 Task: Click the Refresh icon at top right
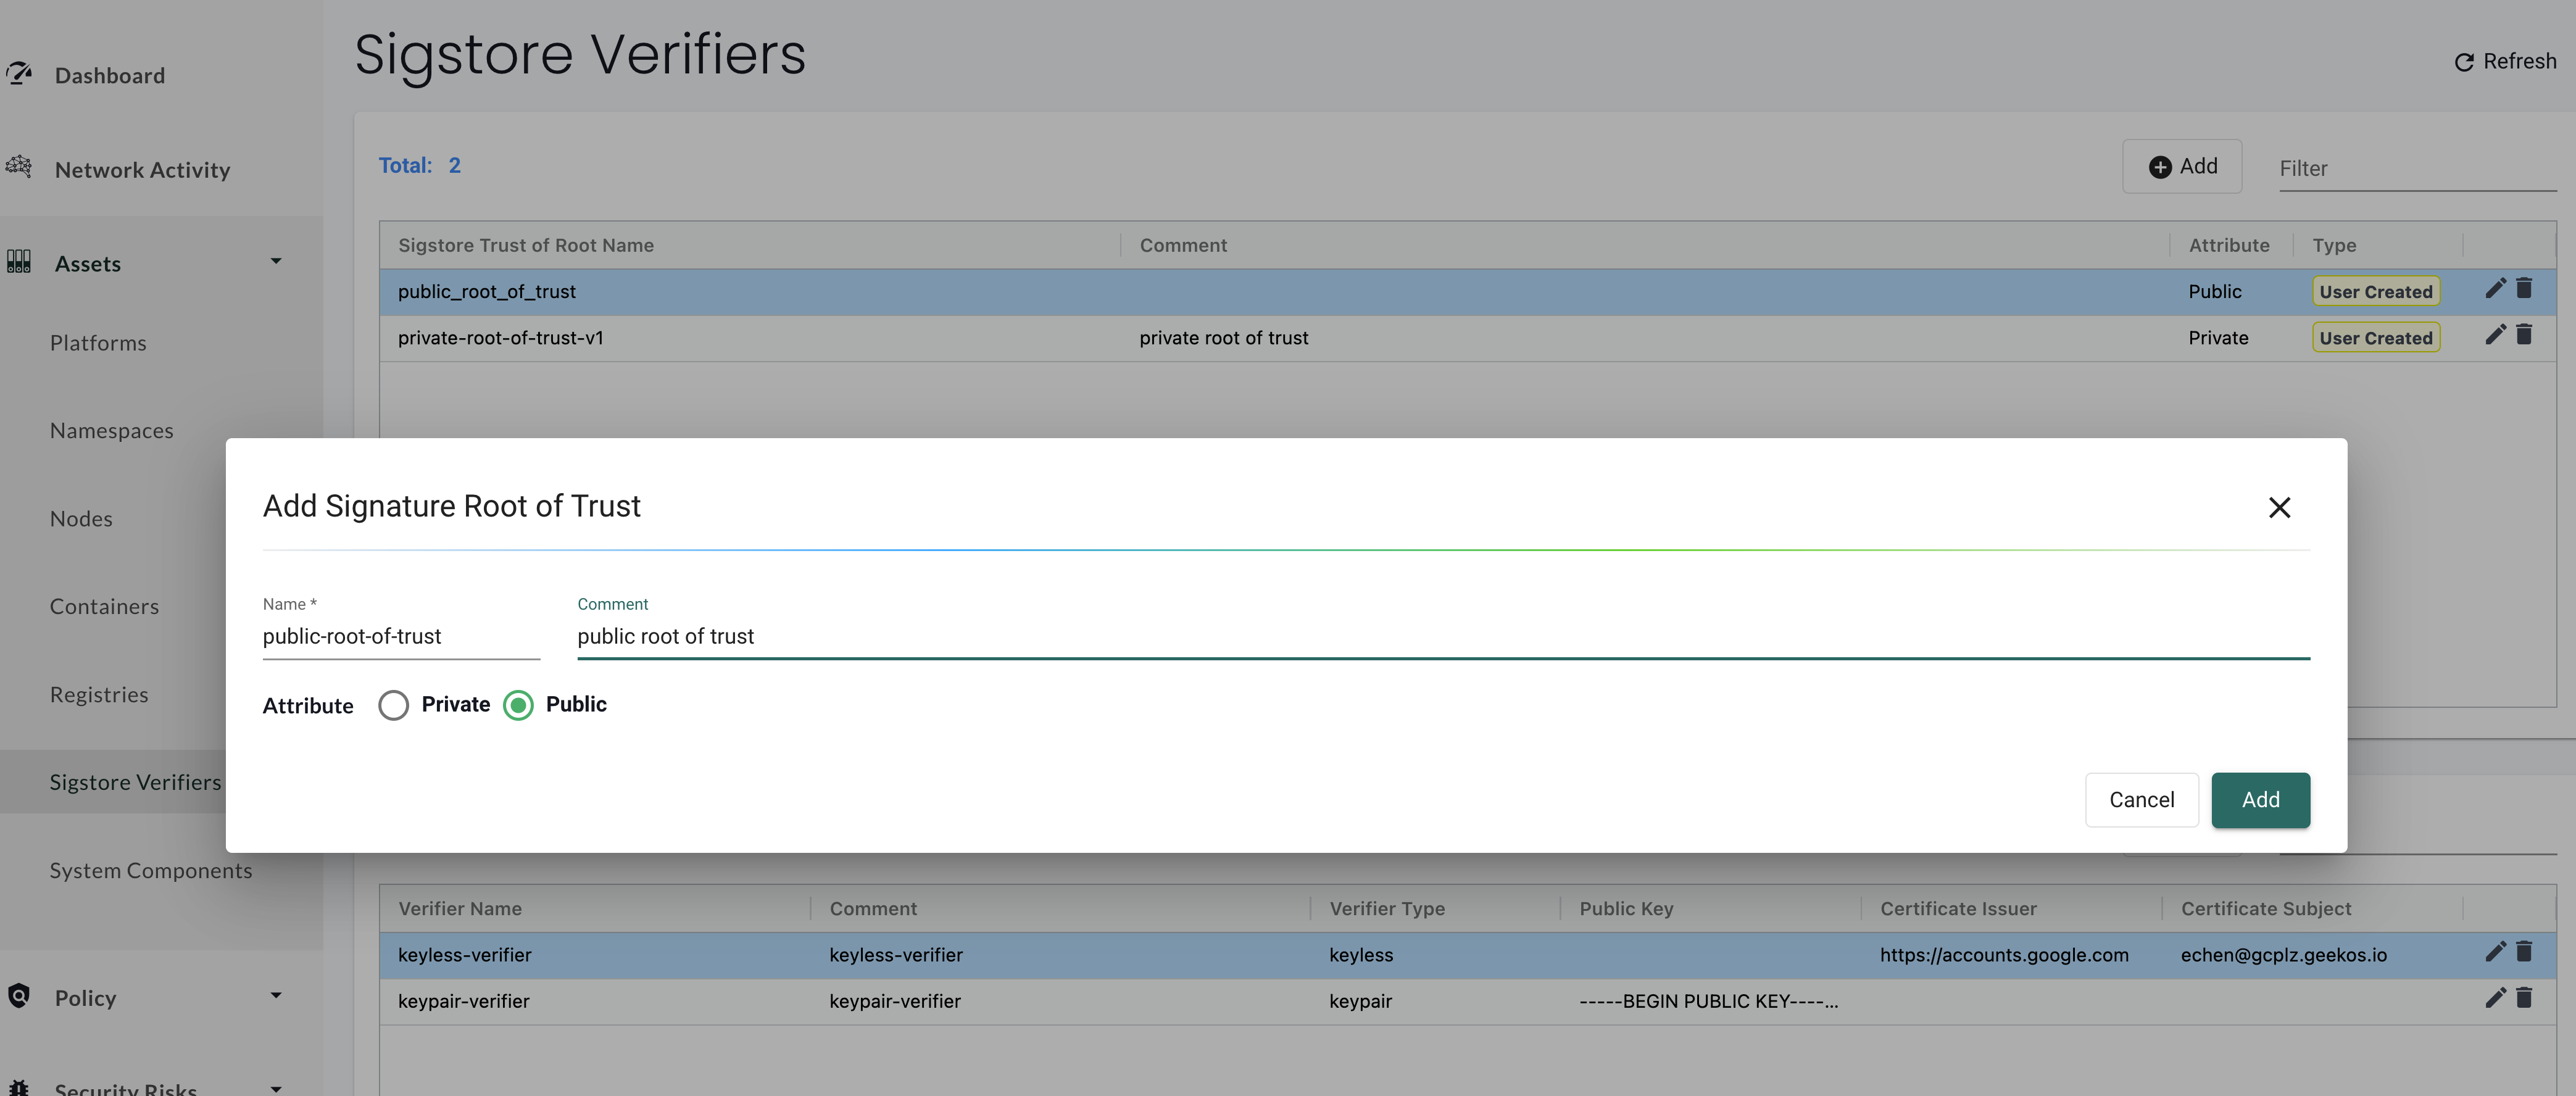click(2464, 62)
